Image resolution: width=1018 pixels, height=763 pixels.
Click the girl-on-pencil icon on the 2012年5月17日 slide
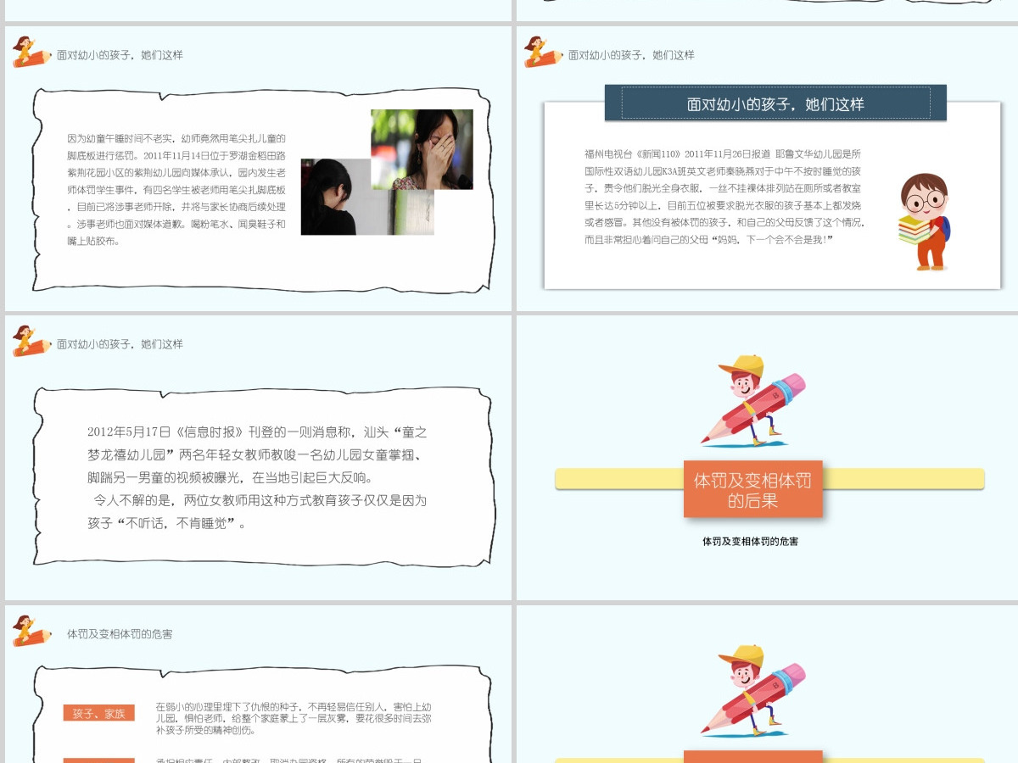pos(32,342)
